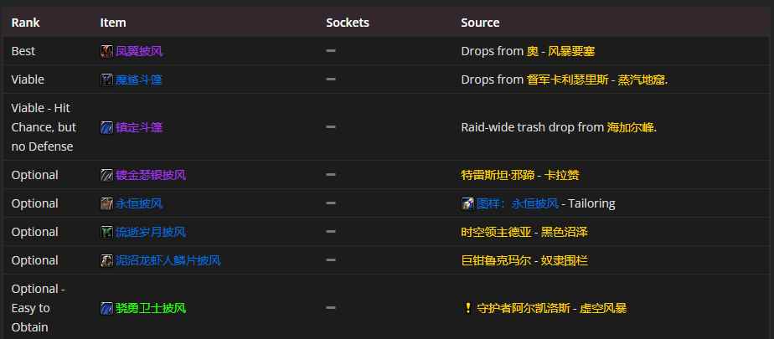
Task: Open the 凤翼披风 item link
Action: [x=139, y=51]
